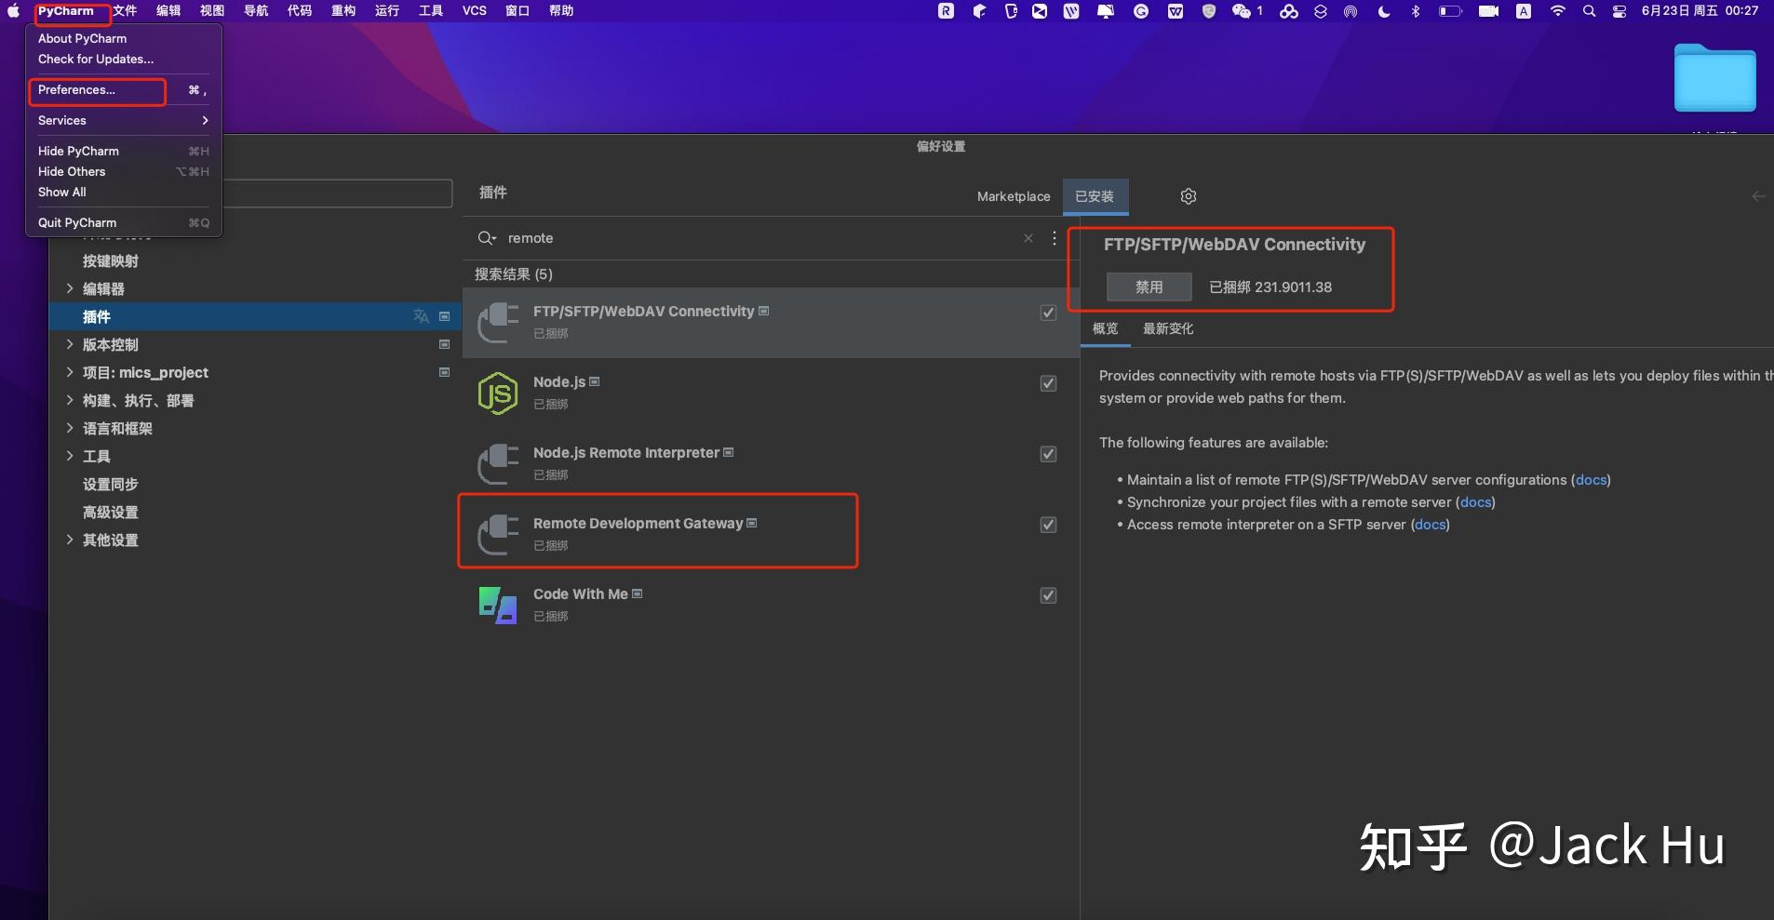Click the Remote Development Gateway plug icon
The image size is (1774, 920).
(497, 533)
